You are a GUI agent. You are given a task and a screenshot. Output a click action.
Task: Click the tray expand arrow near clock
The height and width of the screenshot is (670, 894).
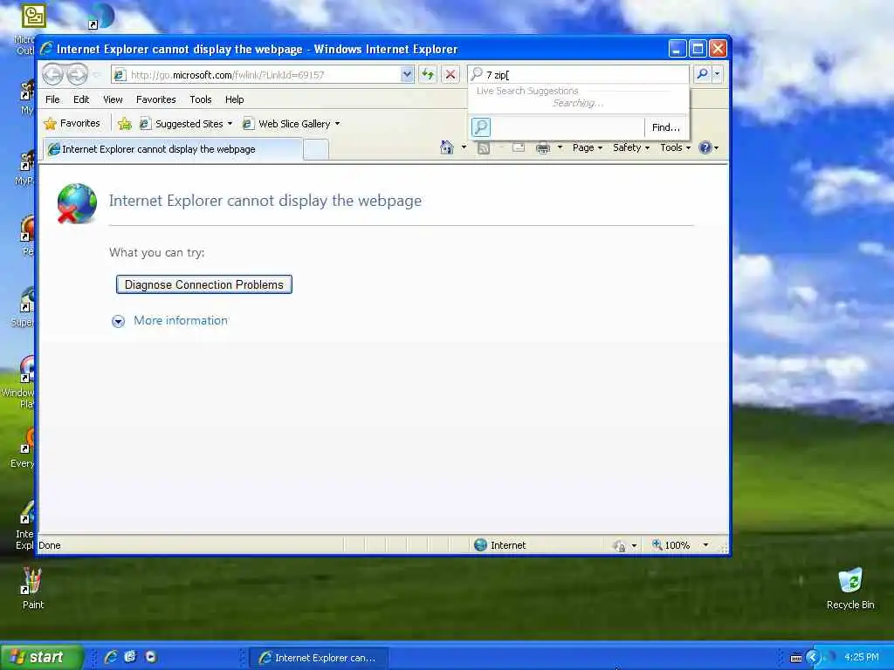[813, 658]
